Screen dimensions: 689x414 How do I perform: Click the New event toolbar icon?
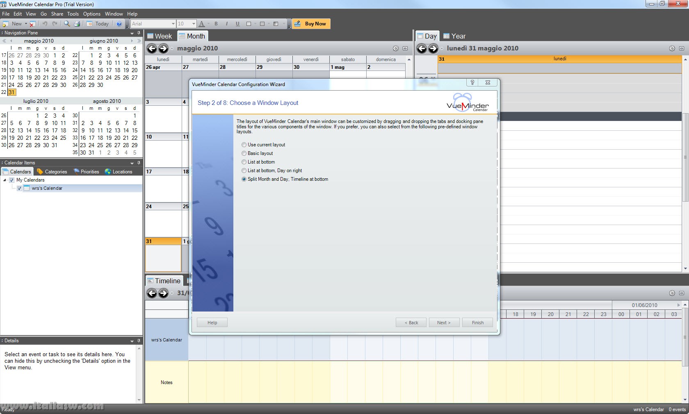coord(6,24)
